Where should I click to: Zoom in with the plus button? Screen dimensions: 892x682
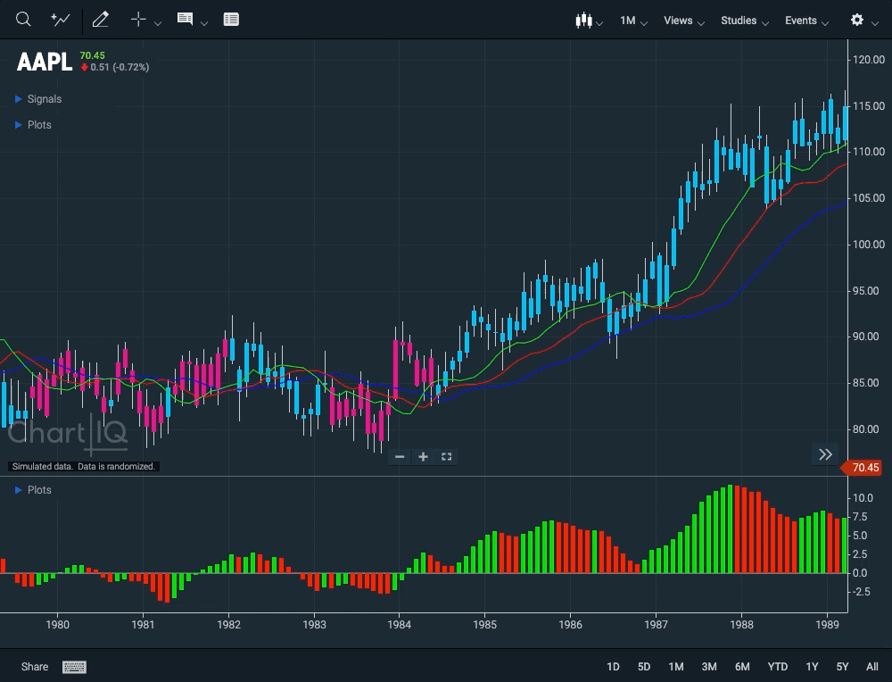(423, 456)
